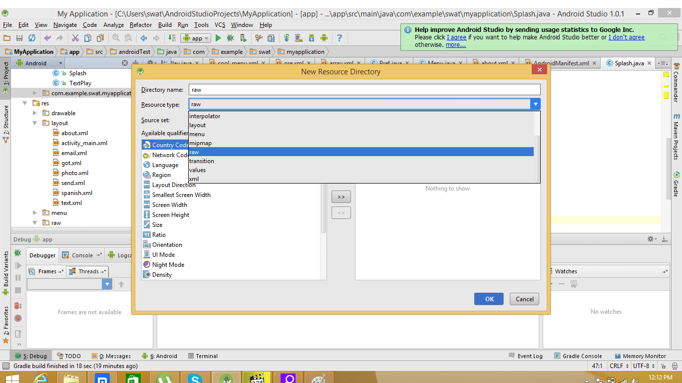
Task: Undo the last action from the toolbar
Action: 47,38
